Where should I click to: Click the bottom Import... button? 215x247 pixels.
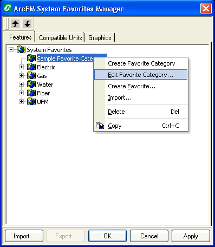coord(24,236)
